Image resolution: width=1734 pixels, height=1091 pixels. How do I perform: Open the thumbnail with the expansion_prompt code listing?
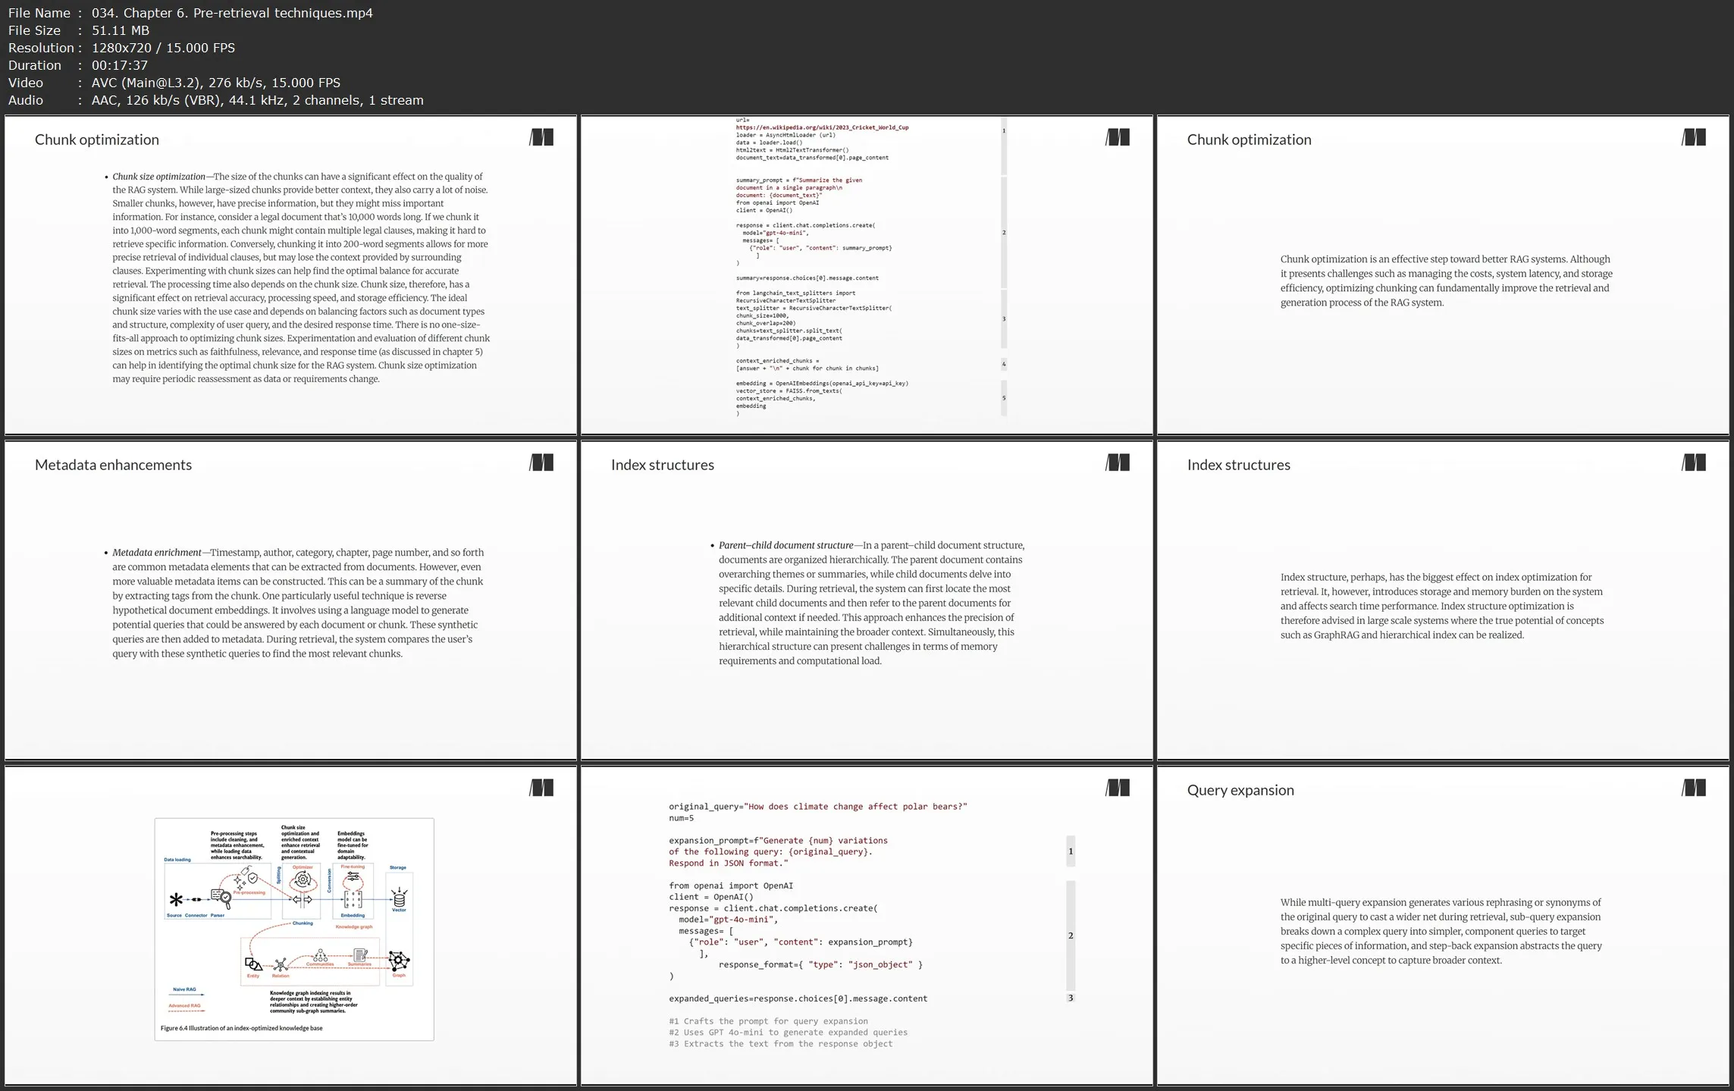(x=867, y=925)
